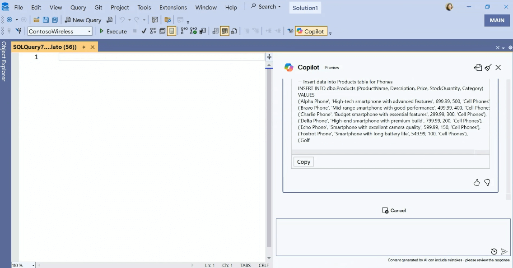The image size is (513, 268).
Task: Open the tool window gear options
Action: pyautogui.click(x=510, y=48)
